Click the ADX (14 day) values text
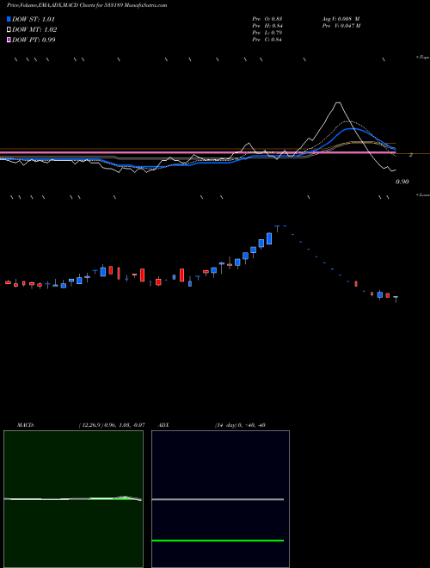The image size is (430, 568). pyautogui.click(x=240, y=425)
